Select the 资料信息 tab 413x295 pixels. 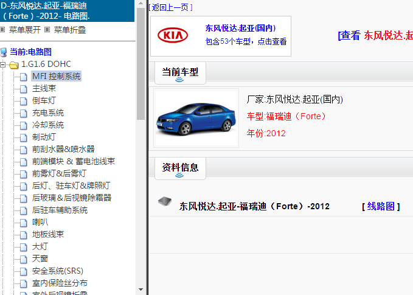(x=180, y=168)
